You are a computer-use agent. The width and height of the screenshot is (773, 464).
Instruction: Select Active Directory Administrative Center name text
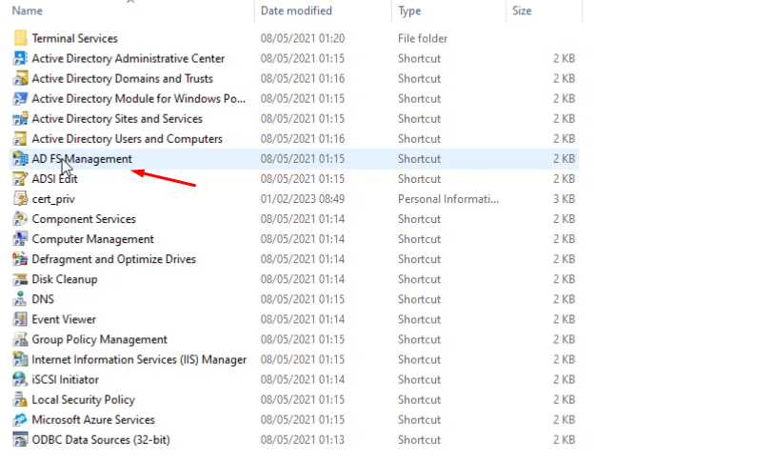(x=129, y=58)
